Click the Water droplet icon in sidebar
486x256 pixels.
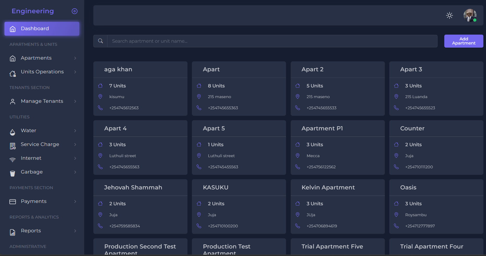click(x=13, y=132)
